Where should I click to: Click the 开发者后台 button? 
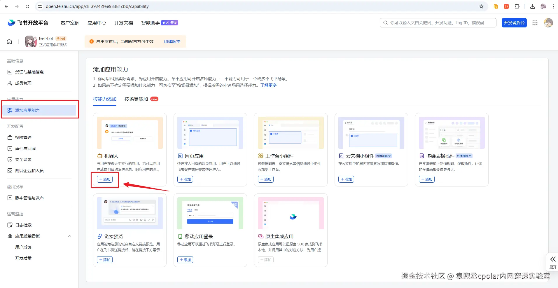[514, 23]
